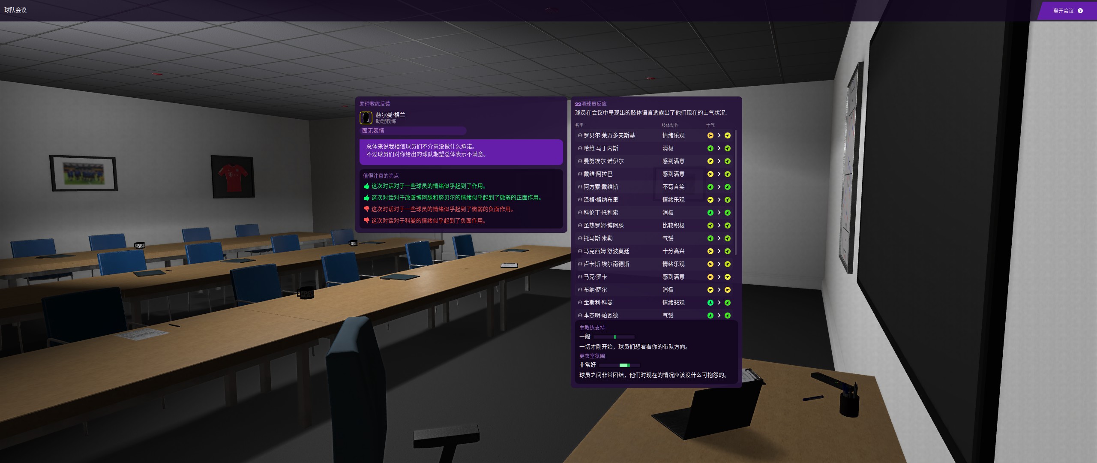Sort list by 肢体动作 column header

(x=670, y=125)
